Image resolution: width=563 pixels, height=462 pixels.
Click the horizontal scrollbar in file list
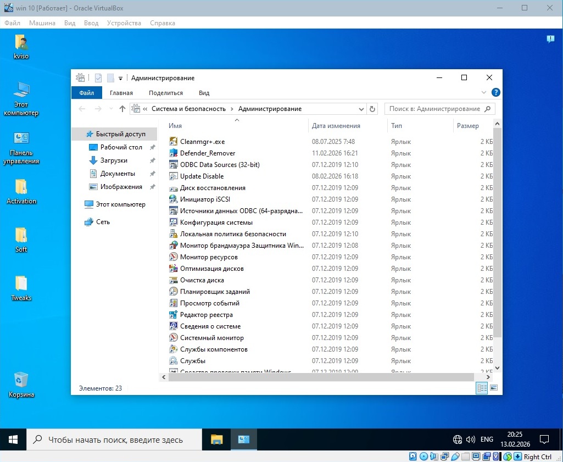point(321,377)
